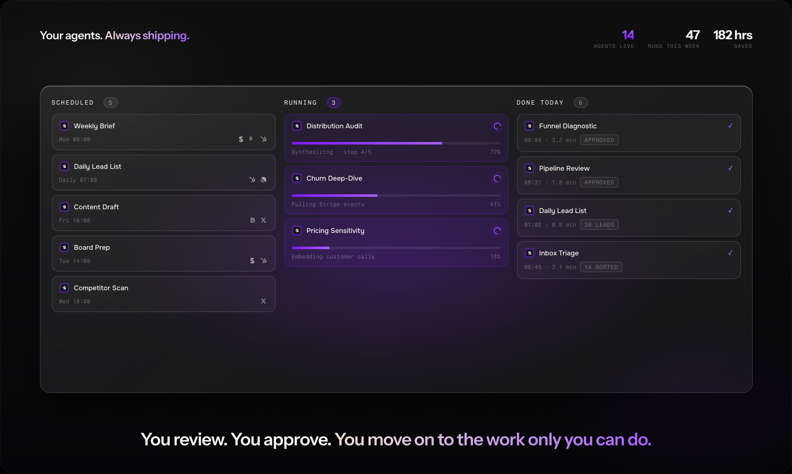Click HubSpot icon on Daily Lead List card
The height and width of the screenshot is (474, 792).
tap(252, 180)
